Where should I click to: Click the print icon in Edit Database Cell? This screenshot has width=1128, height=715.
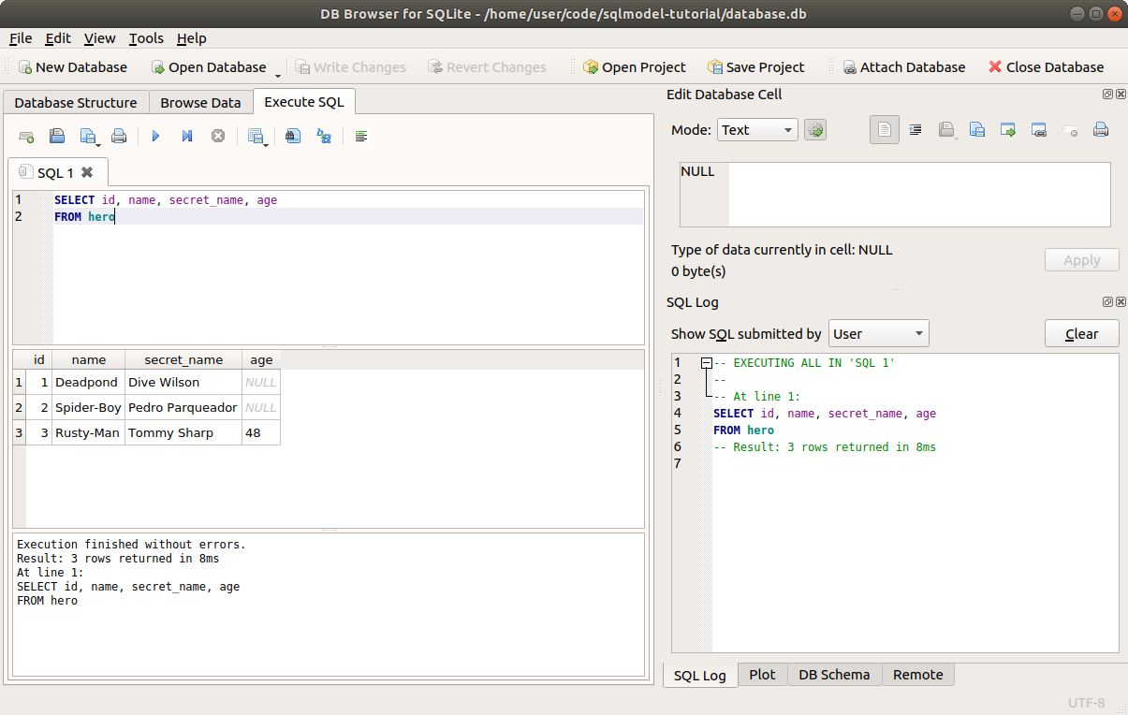tap(1101, 130)
